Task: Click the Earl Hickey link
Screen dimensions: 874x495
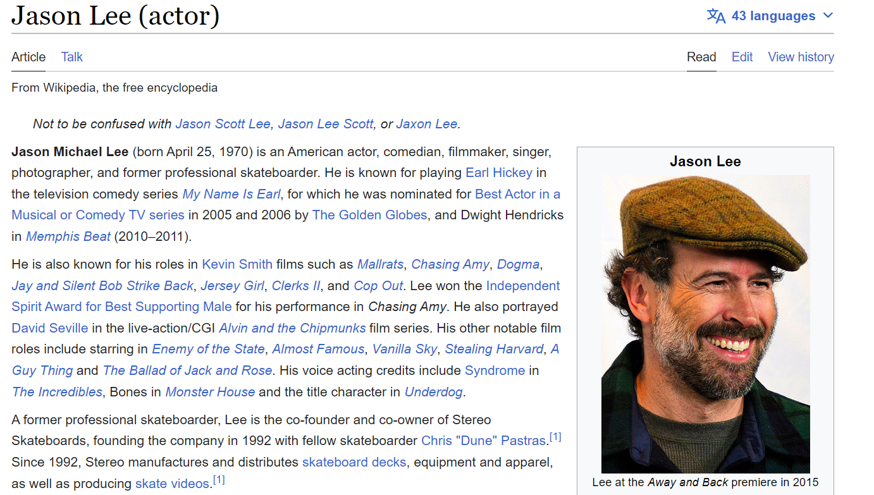Action: click(499, 173)
